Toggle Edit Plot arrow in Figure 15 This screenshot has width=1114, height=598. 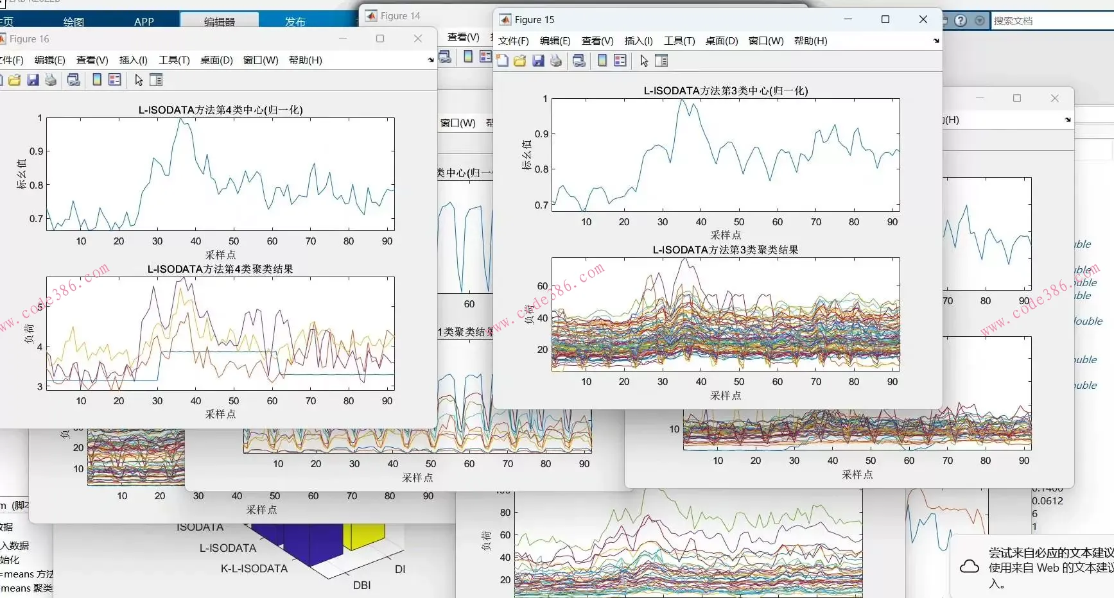tap(644, 60)
